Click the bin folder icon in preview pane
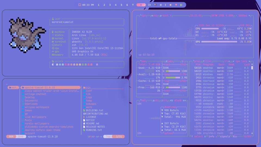The image size is (261, 147). pyautogui.click(x=84, y=87)
